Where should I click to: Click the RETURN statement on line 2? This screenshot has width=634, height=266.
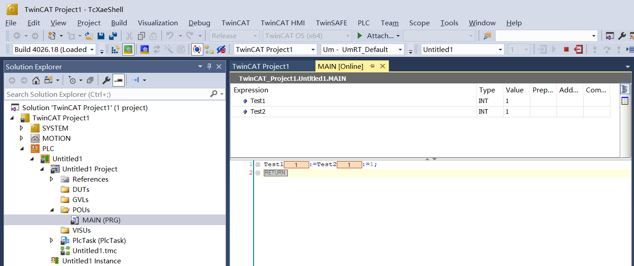coord(275,173)
